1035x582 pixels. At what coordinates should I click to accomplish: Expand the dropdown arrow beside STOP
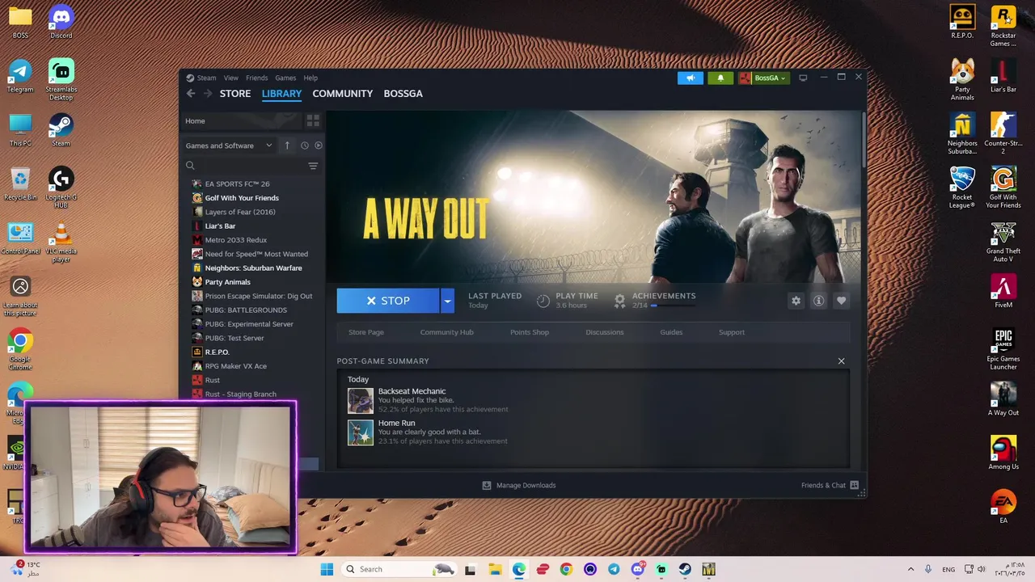[x=447, y=301]
